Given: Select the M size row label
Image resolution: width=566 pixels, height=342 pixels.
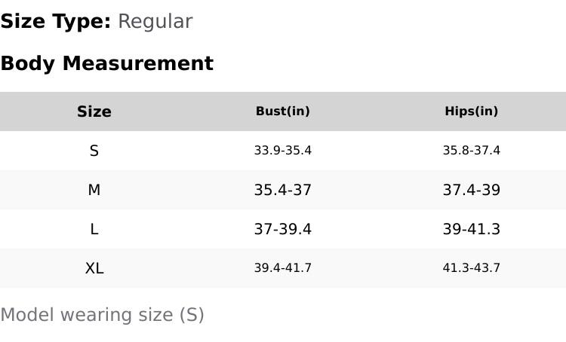Looking at the screenshot, I should pos(94,190).
